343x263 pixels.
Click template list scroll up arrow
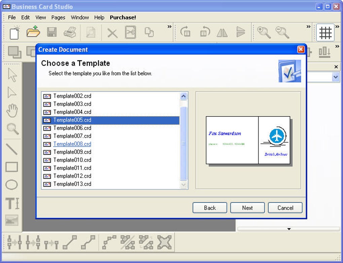pos(184,96)
